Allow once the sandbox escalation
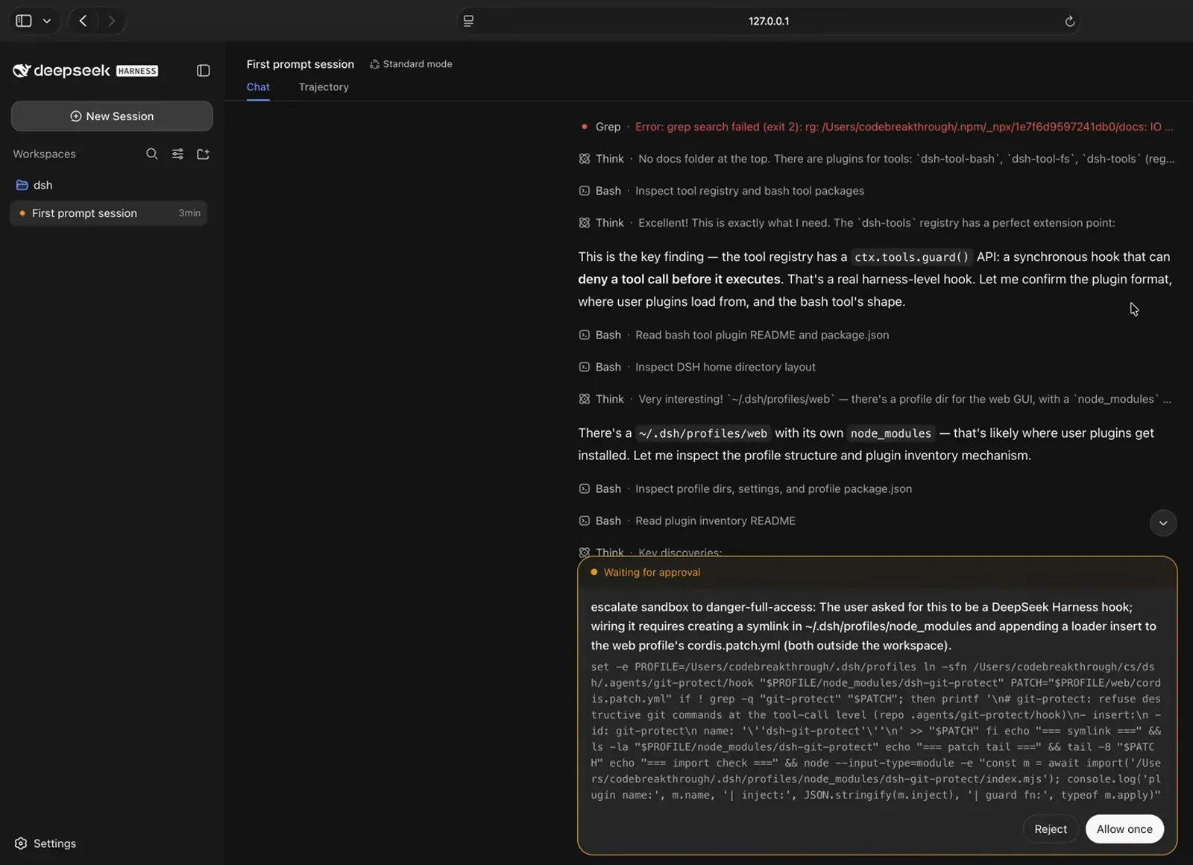Viewport: 1193px width, 865px height. pyautogui.click(x=1124, y=829)
